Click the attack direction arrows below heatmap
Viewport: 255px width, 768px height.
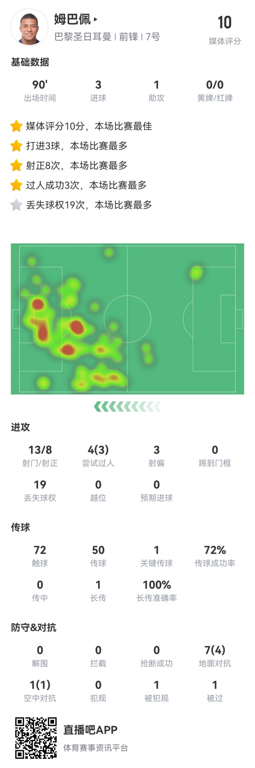tap(127, 406)
